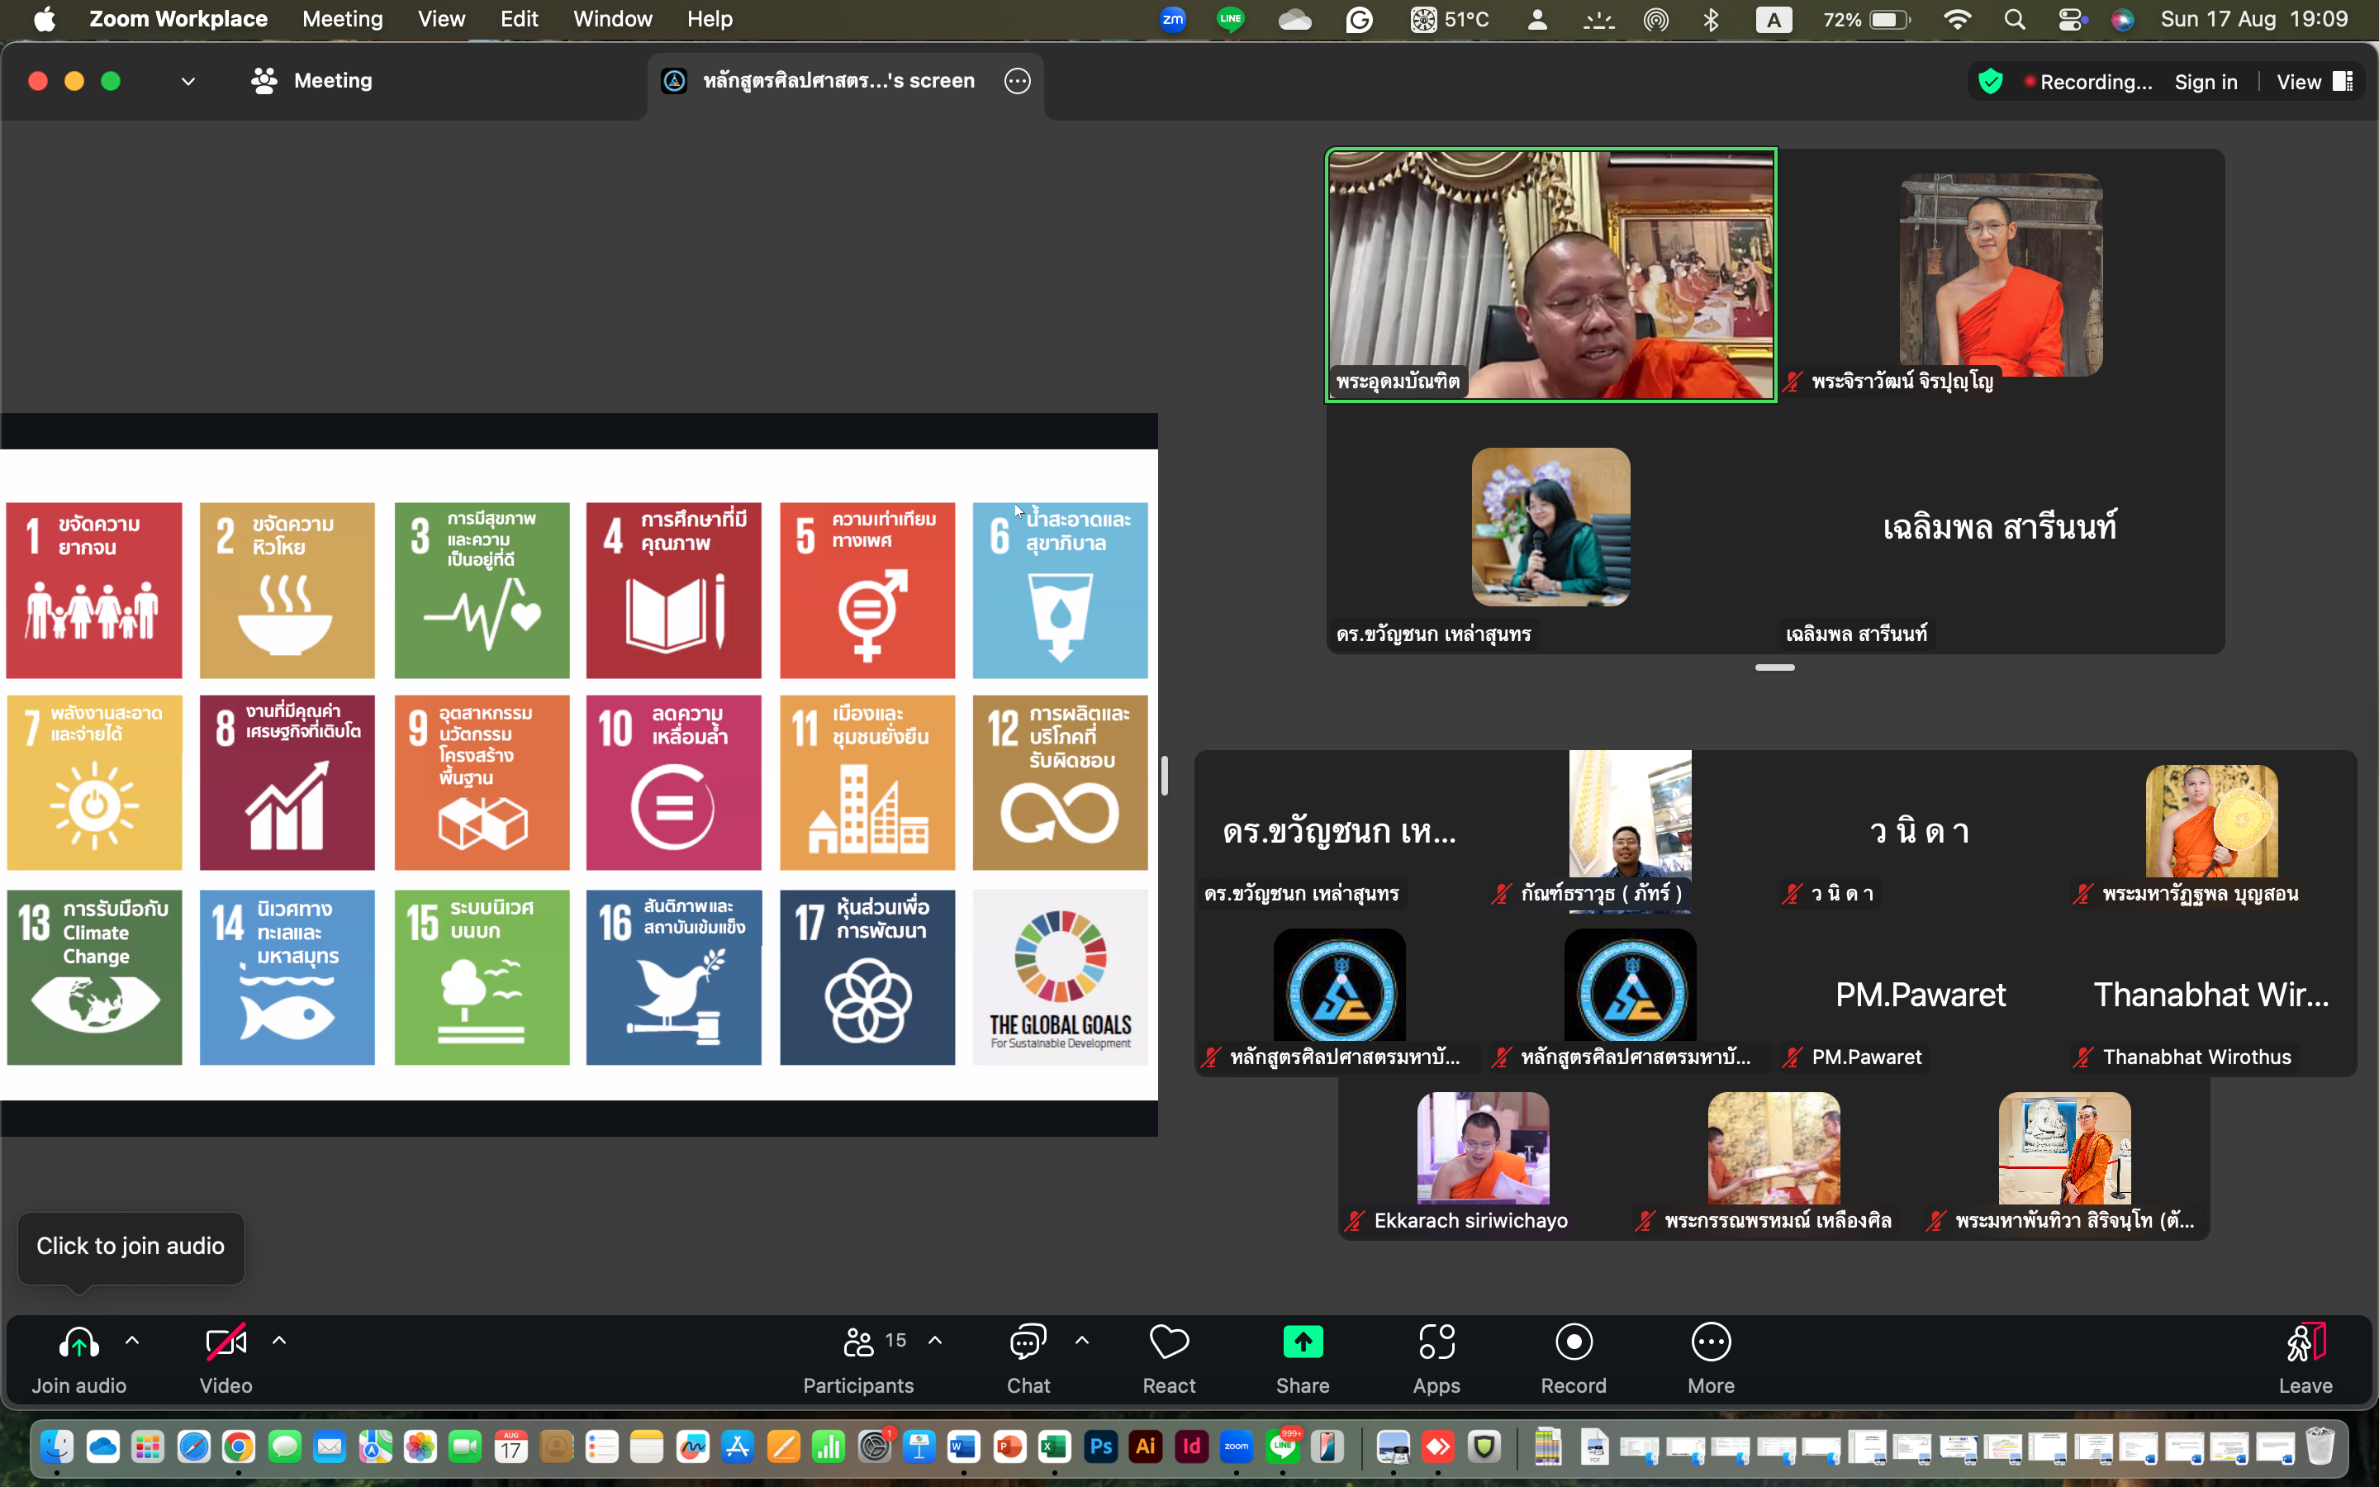Open Microsoft Word in the Dock

point(963,1447)
